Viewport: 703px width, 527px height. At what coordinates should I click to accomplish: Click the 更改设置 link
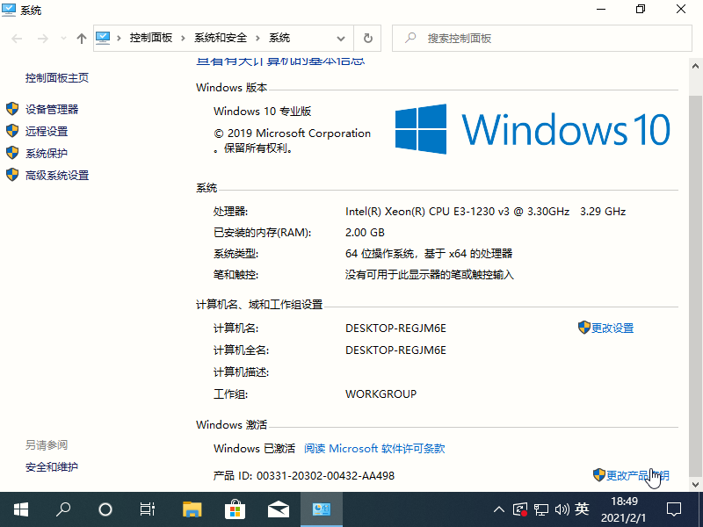(612, 328)
